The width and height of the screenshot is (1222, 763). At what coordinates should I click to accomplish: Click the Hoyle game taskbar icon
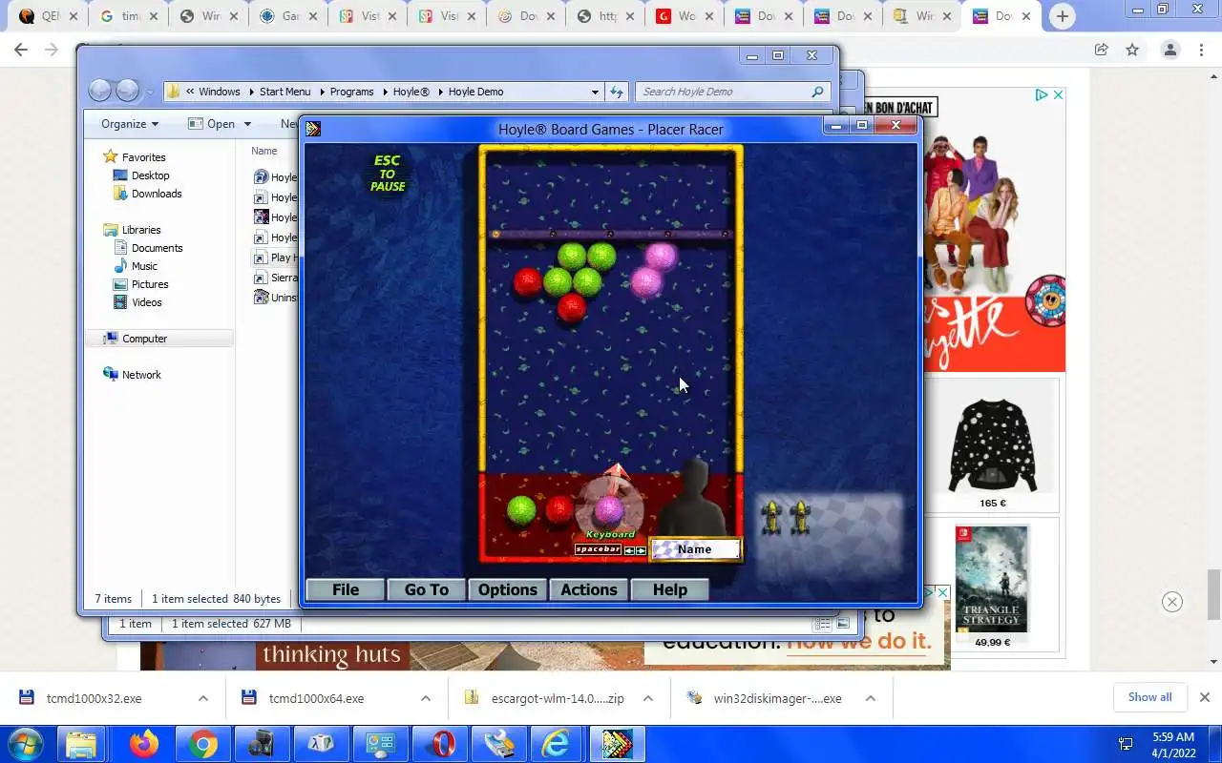[617, 744]
